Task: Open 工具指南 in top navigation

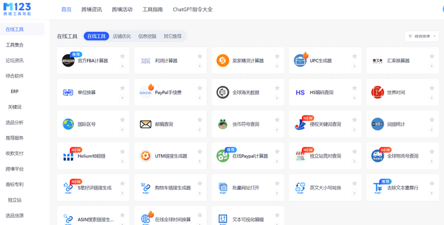Action: (x=153, y=9)
